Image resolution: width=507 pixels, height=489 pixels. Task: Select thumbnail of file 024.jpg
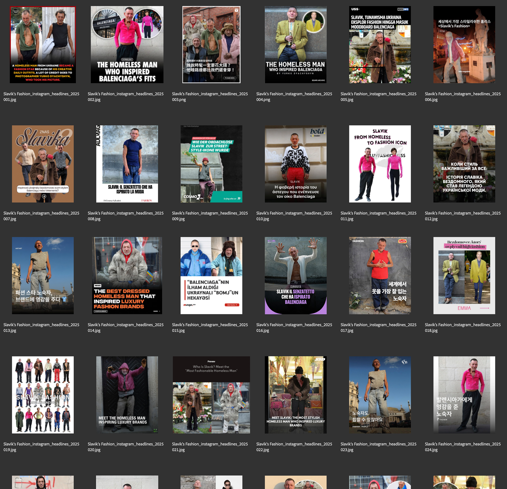(x=464, y=395)
